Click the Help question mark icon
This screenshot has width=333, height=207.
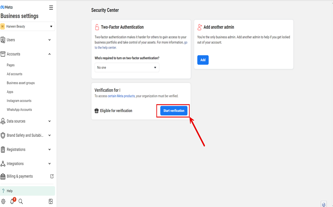3,190
